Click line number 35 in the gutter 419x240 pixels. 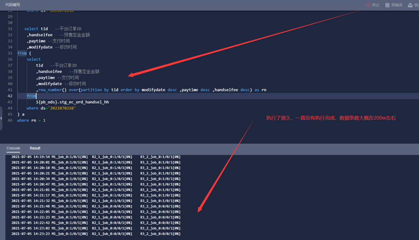click(x=10, y=53)
